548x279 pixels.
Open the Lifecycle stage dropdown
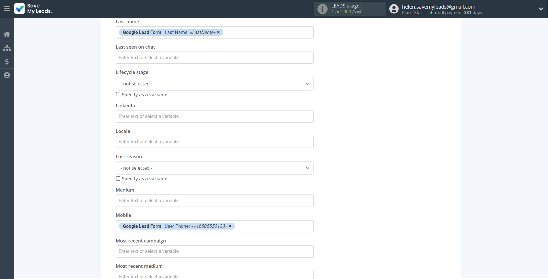[x=215, y=84]
